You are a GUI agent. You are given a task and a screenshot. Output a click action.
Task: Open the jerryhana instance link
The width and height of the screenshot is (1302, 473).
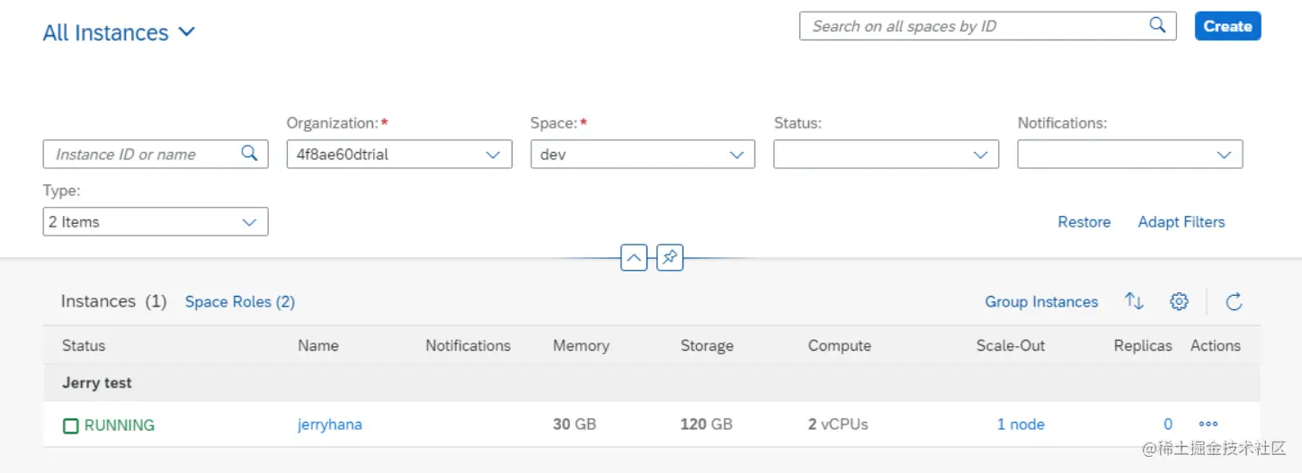pos(330,424)
